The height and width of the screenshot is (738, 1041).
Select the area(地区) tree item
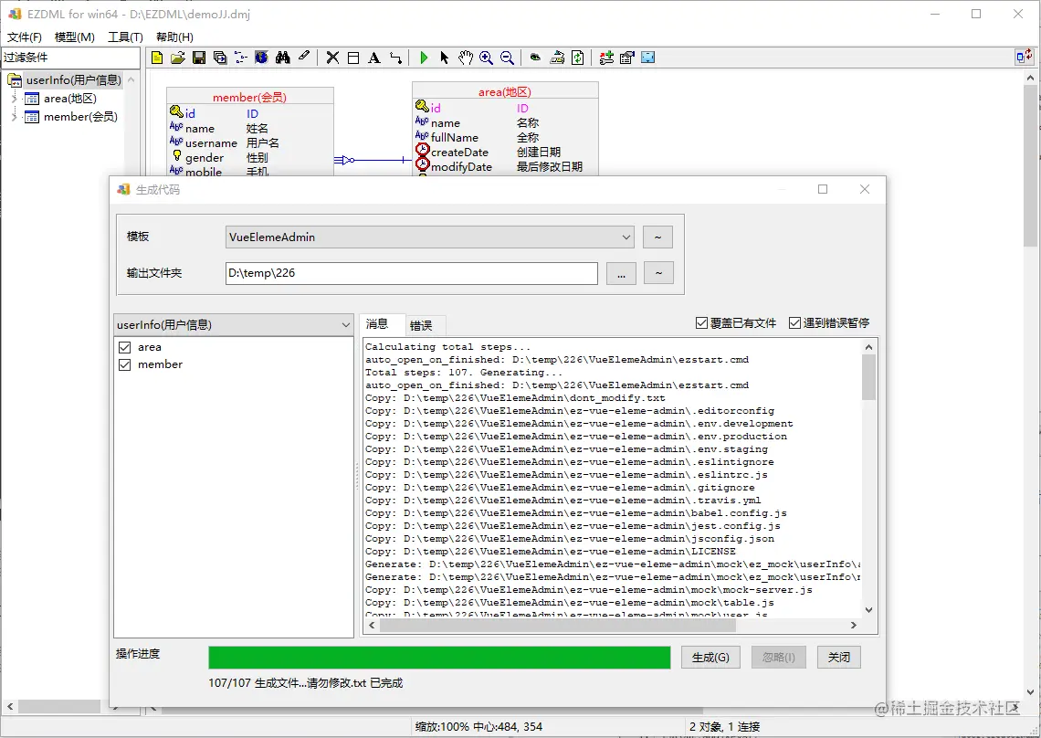click(x=70, y=99)
